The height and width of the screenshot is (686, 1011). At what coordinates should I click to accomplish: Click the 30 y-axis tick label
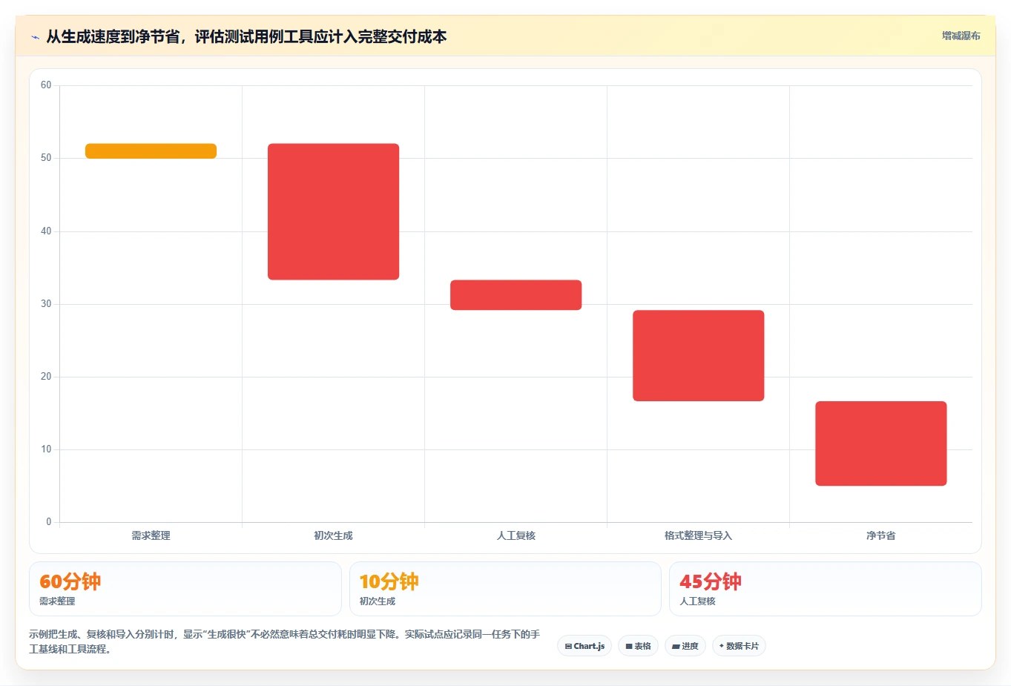46,304
